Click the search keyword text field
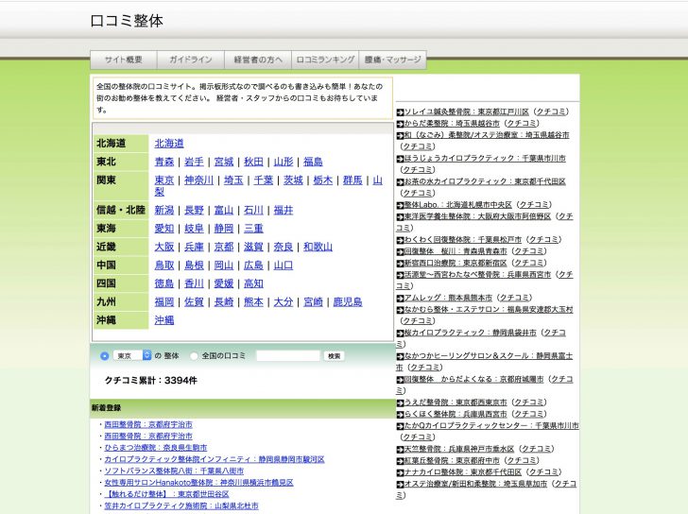The height and width of the screenshot is (514, 688). click(x=287, y=356)
